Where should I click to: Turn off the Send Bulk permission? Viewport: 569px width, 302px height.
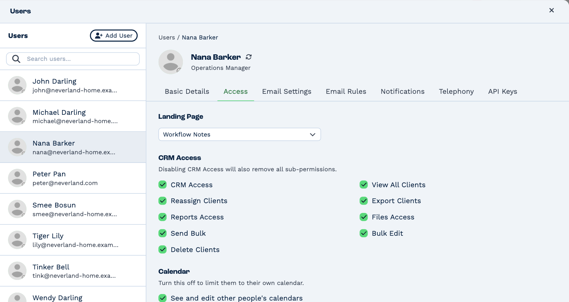click(x=163, y=233)
